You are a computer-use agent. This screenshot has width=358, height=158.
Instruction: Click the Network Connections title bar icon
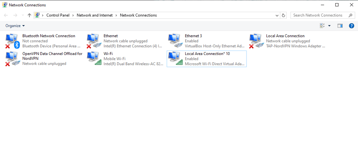(x=4, y=5)
